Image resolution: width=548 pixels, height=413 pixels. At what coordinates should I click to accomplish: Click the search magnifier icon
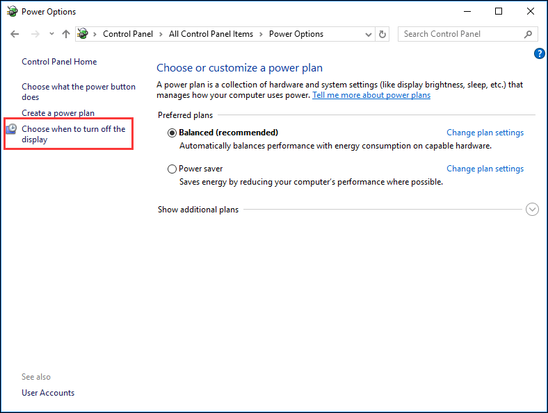tap(529, 34)
